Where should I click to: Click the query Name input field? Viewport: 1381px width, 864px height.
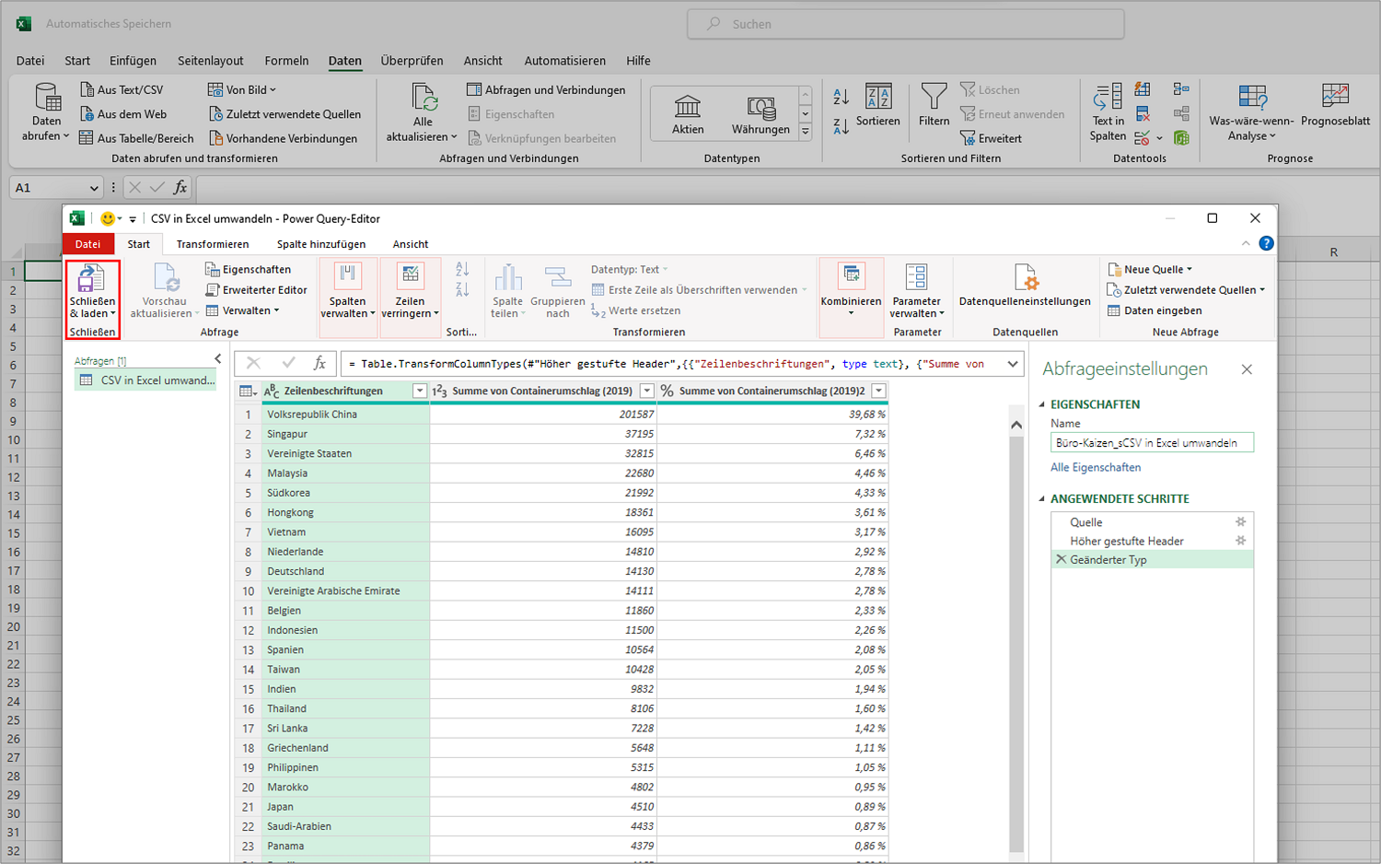coord(1152,443)
